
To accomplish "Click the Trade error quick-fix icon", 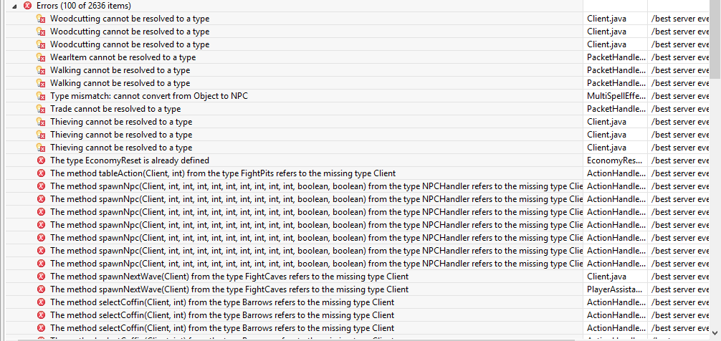I will (x=41, y=109).
